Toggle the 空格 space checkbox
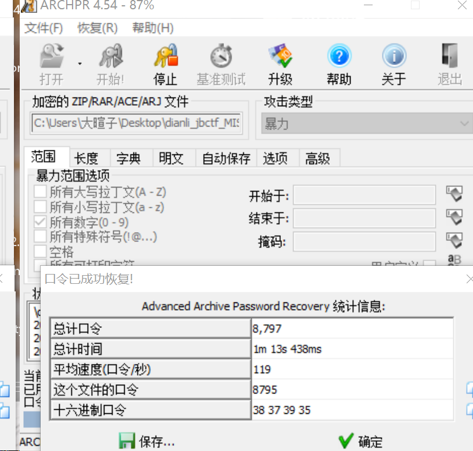Viewport: 473px width, 451px height. [40, 251]
